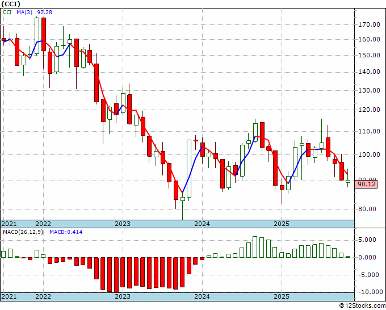Click the 2023 label on MACD time axis
This screenshot has height=310, width=386.
click(123, 296)
